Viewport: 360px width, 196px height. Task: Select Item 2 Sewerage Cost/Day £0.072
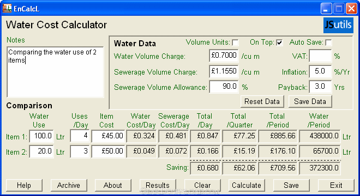tap(173, 151)
